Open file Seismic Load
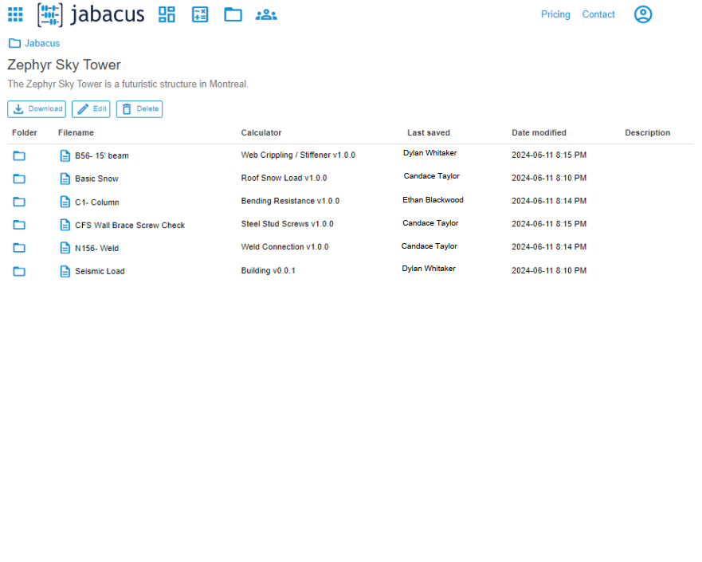 click(x=100, y=271)
